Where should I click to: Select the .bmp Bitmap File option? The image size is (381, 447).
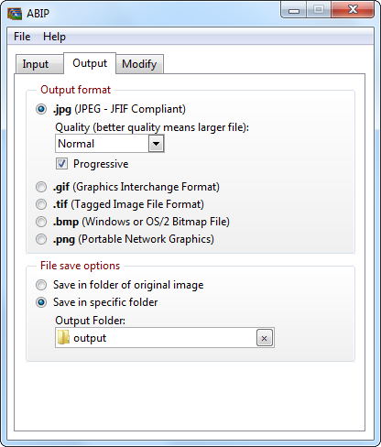click(41, 222)
